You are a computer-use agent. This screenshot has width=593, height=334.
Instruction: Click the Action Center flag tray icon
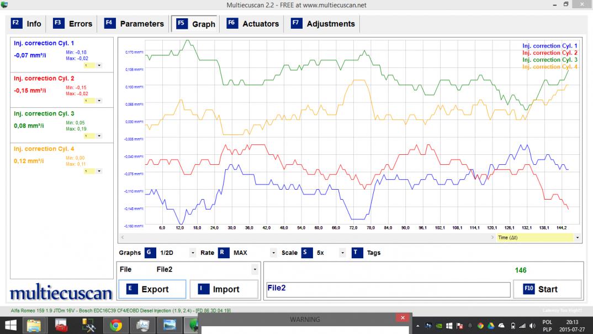pyautogui.click(x=460, y=326)
